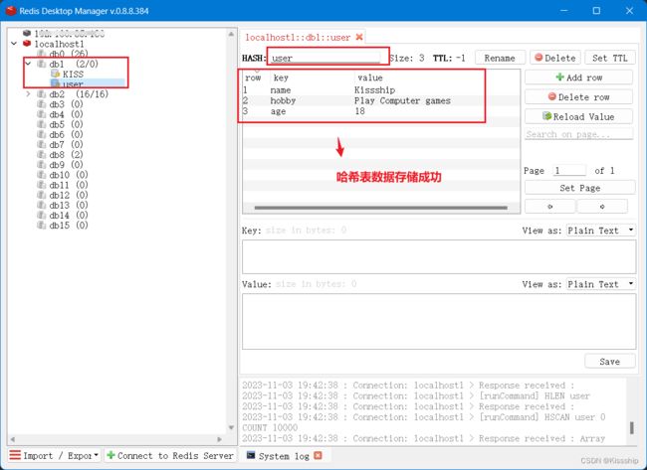Collapse the localhost1 connection node
This screenshot has height=470, width=647.
coord(14,44)
